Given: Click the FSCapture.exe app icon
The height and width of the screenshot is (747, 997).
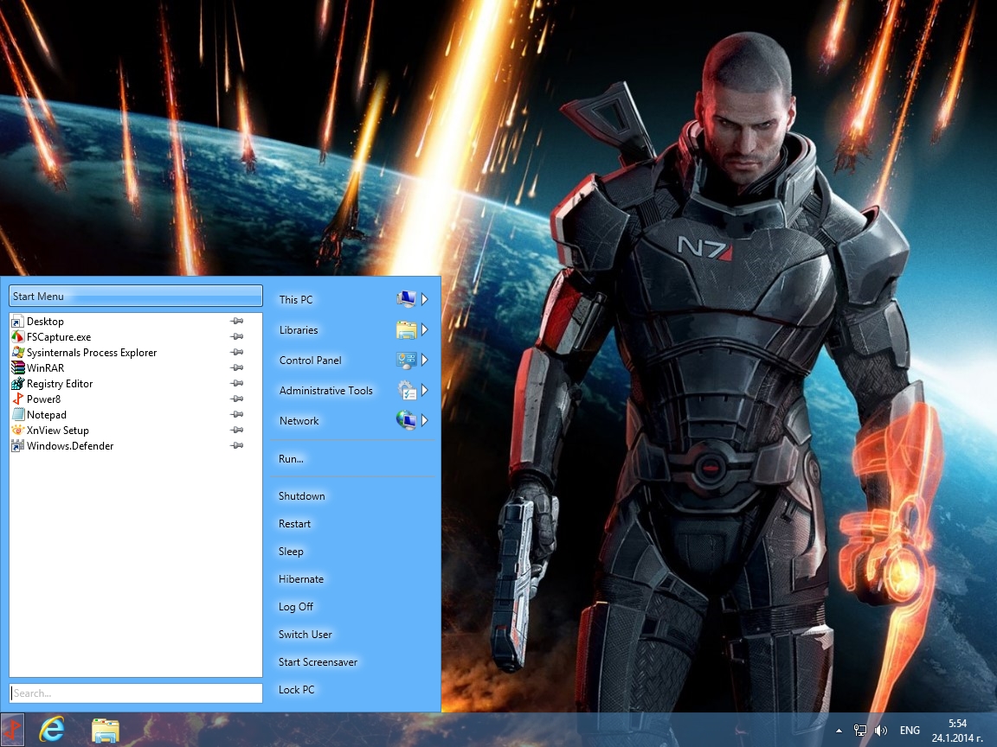Looking at the screenshot, I should pyautogui.click(x=18, y=336).
